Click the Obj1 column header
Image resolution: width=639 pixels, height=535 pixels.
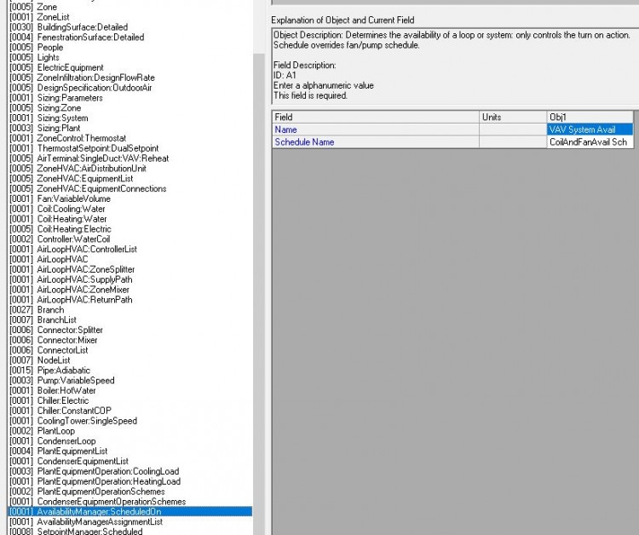[x=590, y=117]
